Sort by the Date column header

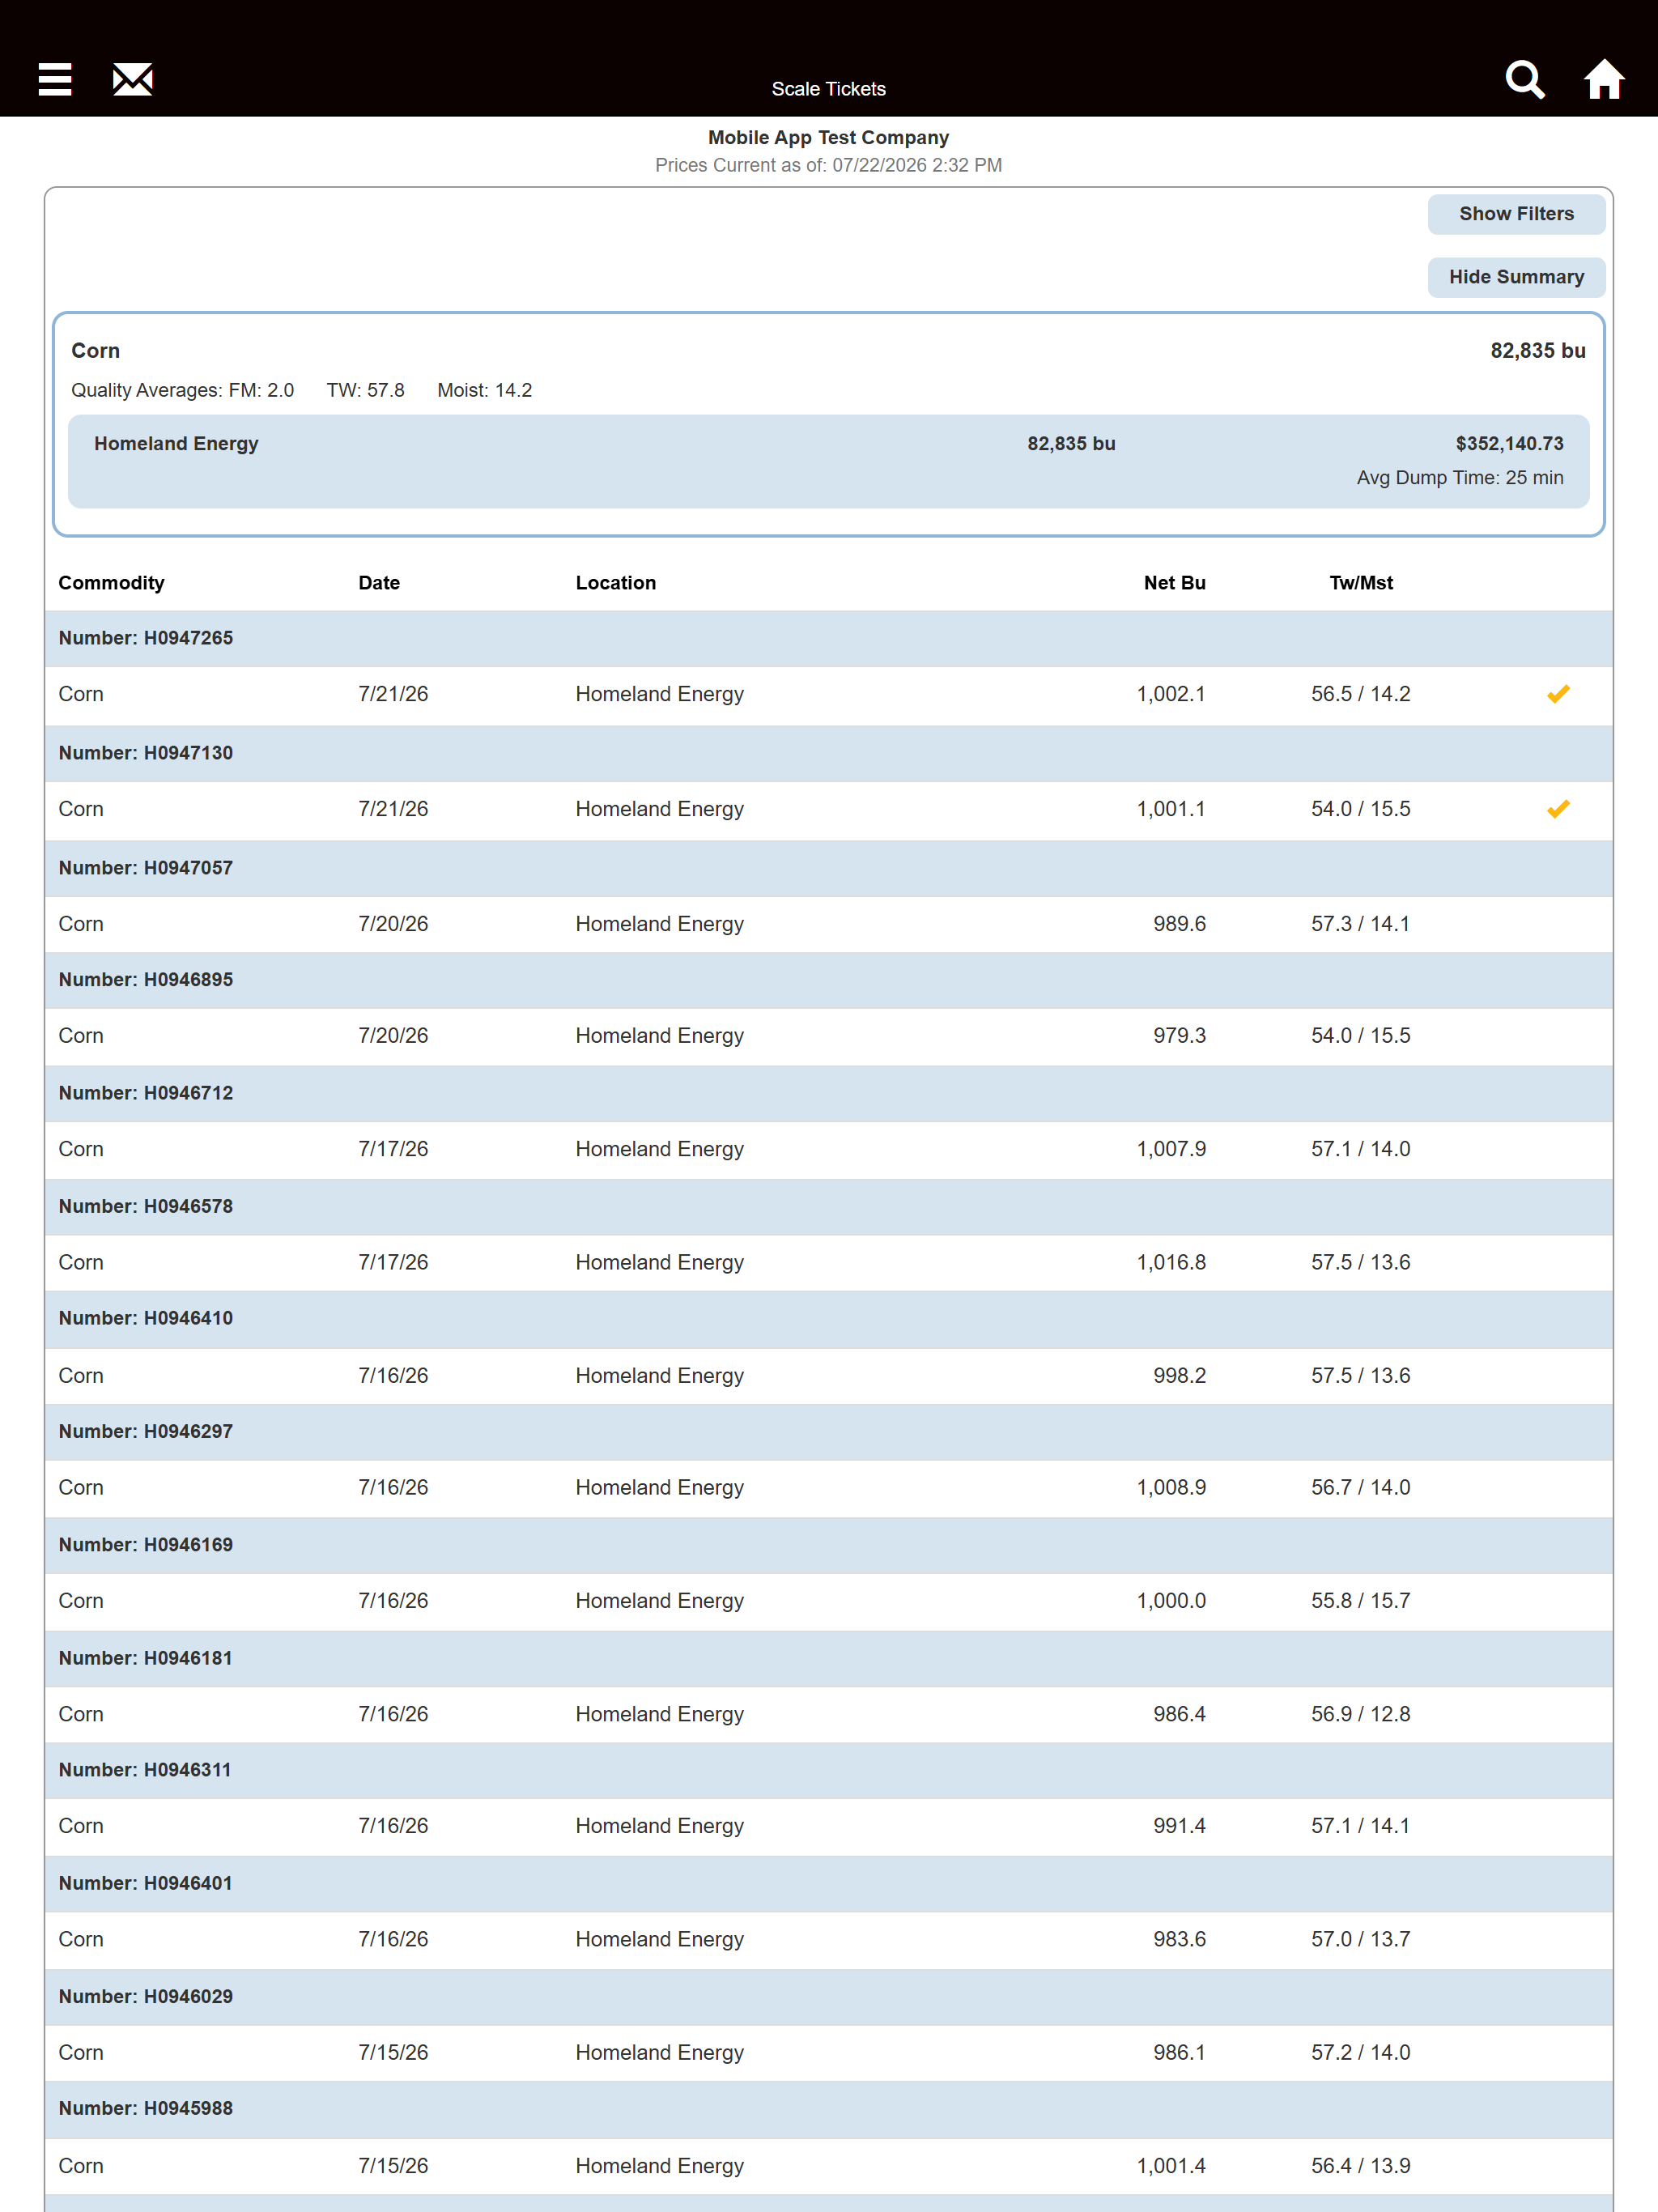click(379, 583)
